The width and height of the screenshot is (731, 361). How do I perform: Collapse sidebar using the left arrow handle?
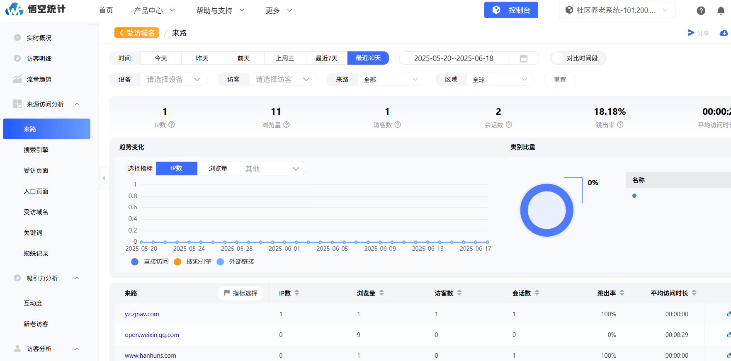click(x=104, y=178)
